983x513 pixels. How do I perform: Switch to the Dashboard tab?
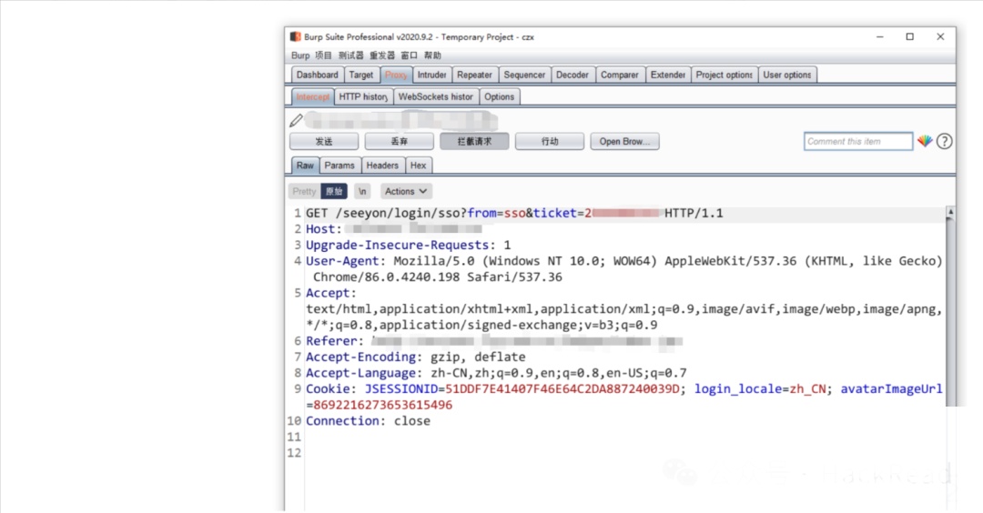pyautogui.click(x=318, y=75)
